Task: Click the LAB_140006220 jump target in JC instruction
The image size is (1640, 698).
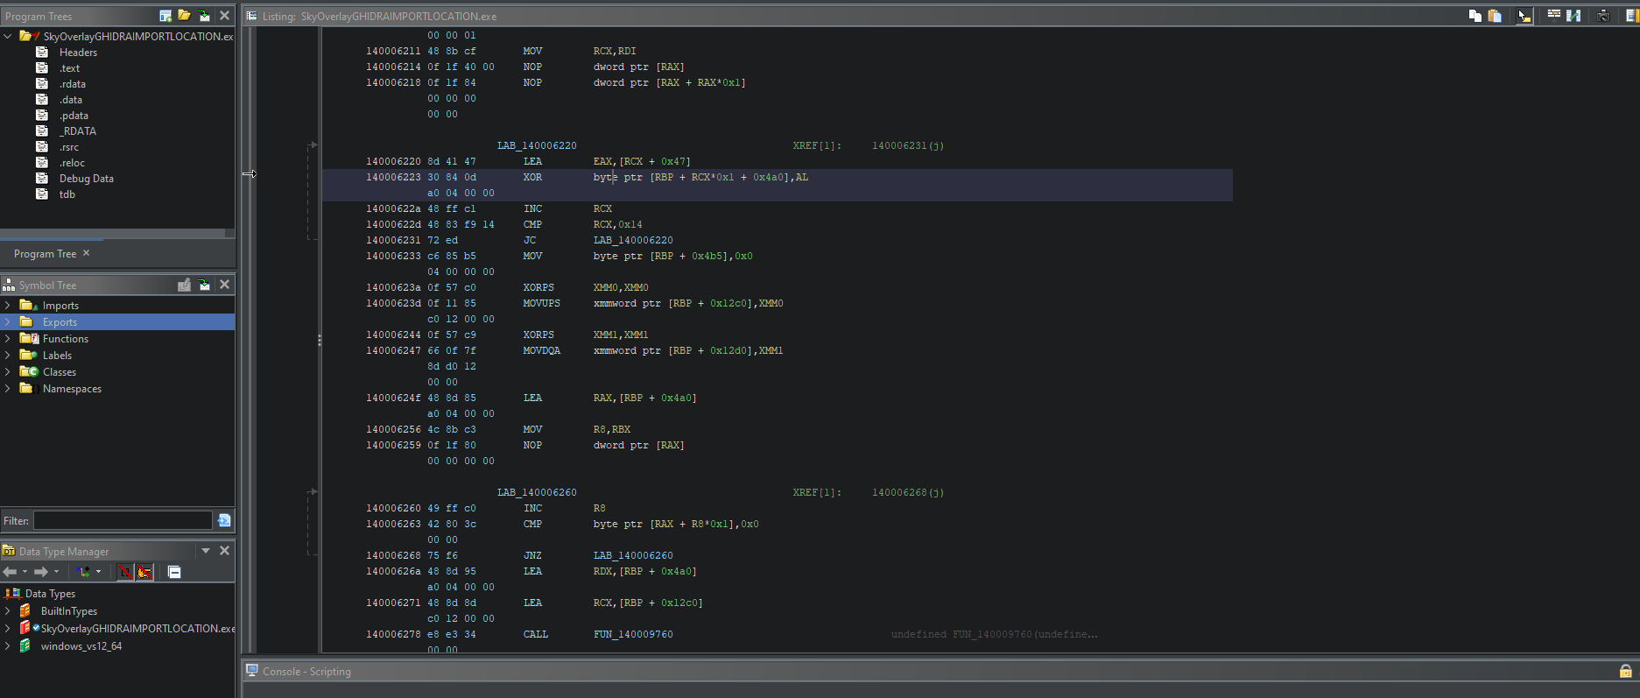Action: point(632,240)
